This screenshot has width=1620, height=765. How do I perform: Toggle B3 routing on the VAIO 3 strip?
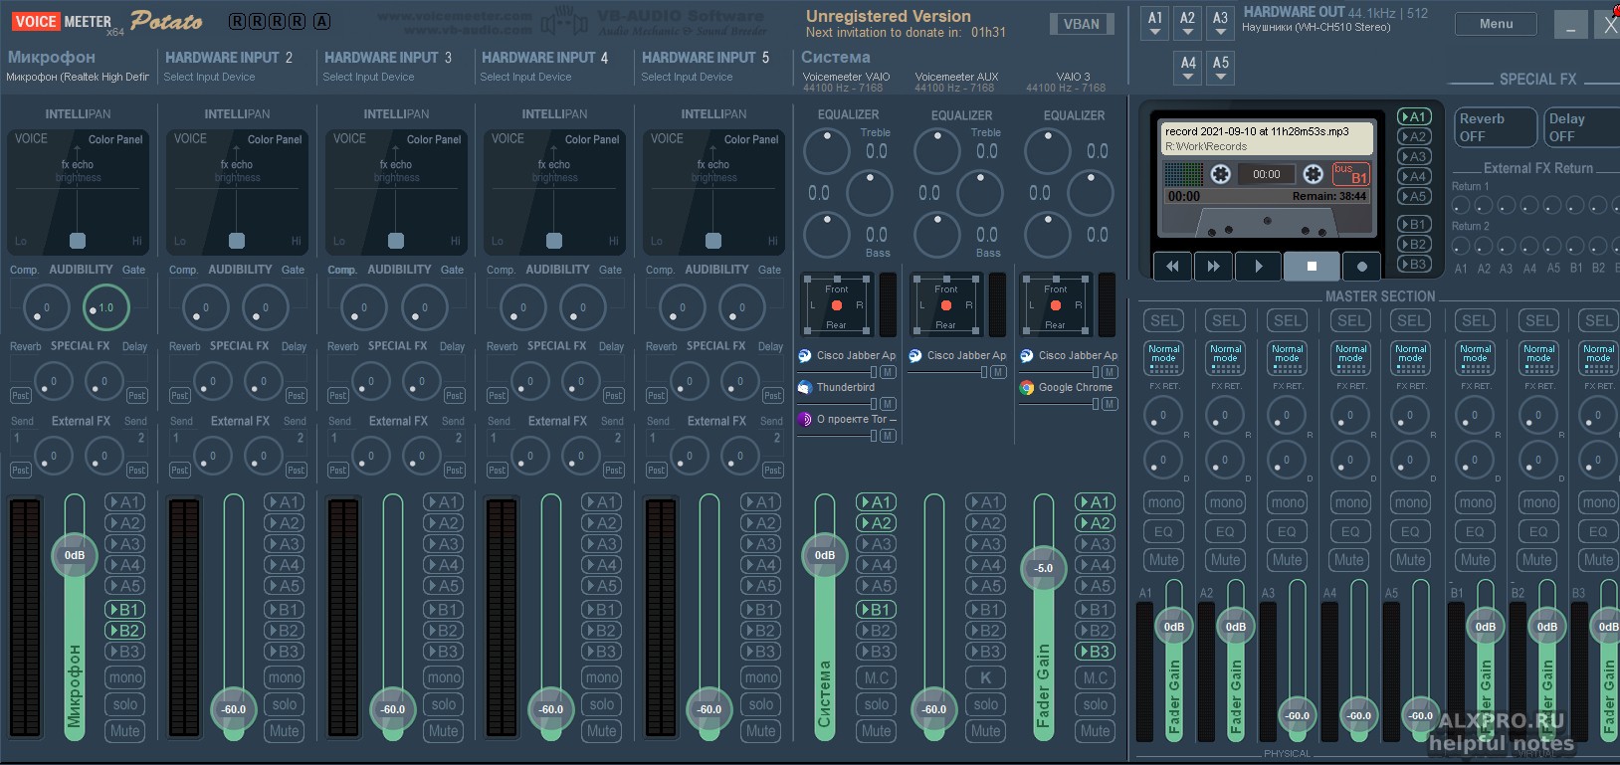[1096, 652]
